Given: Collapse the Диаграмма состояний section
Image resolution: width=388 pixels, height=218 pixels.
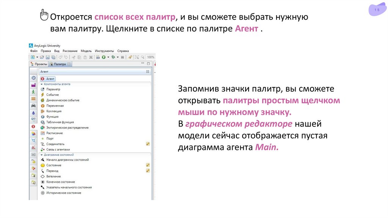Looking at the screenshot, I should click(42, 155).
